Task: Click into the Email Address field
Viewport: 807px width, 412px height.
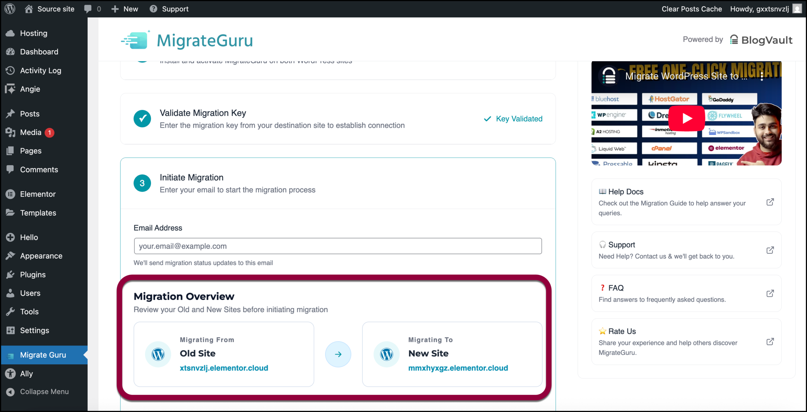Action: tap(338, 246)
